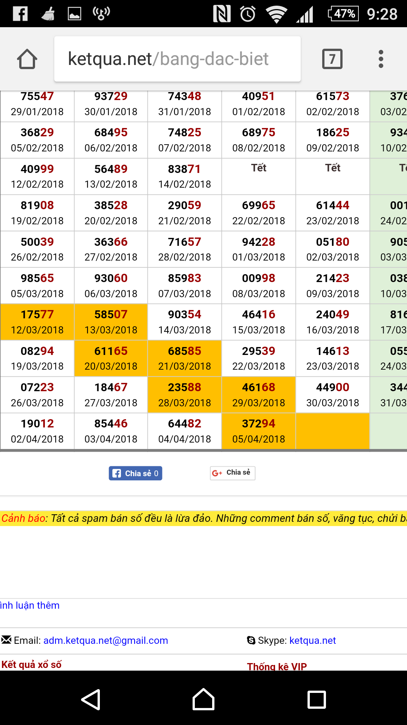Select highlighted result 37294 dated 05/04/2018

pyautogui.click(x=259, y=431)
